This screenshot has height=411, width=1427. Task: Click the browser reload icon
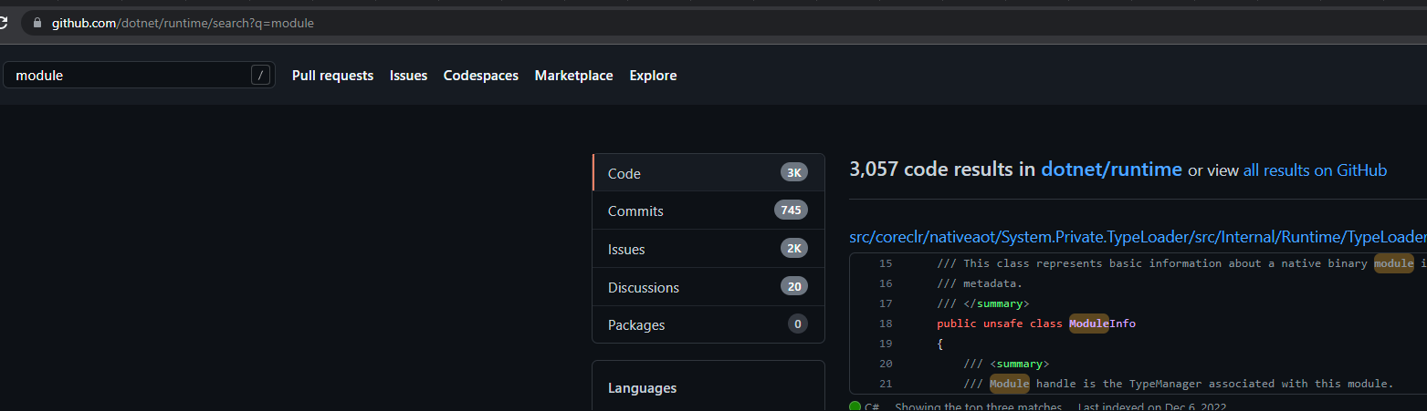[x=4, y=23]
